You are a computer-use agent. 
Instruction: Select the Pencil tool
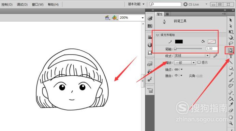coord(231,74)
